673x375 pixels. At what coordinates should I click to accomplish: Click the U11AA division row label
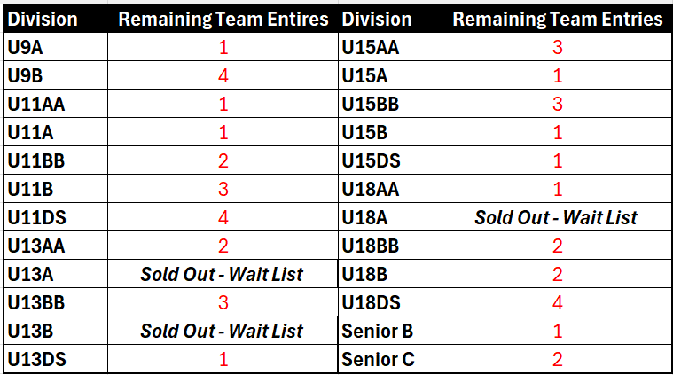55,105
